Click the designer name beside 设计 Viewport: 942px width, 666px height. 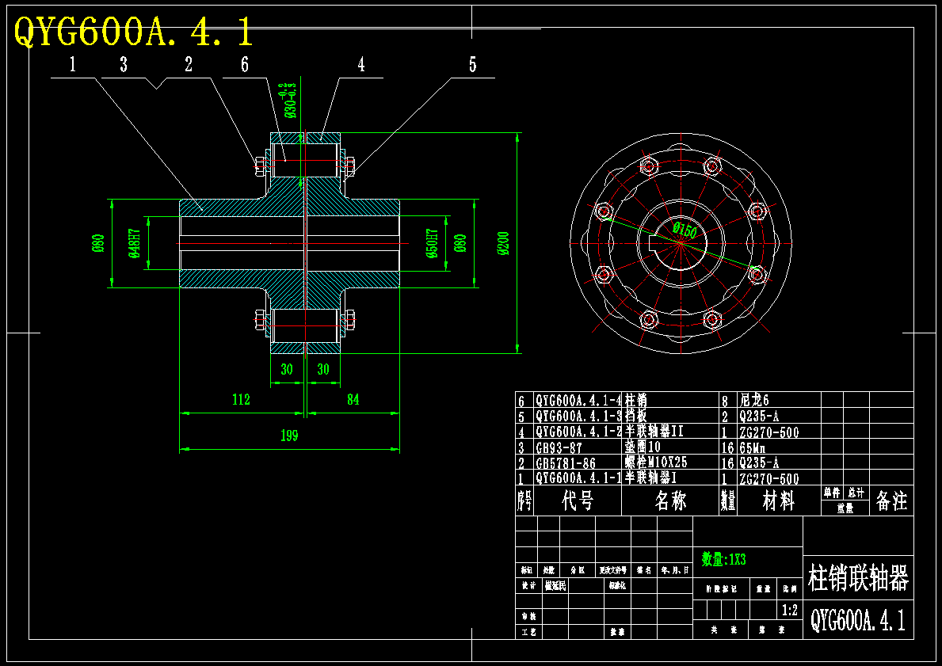(555, 585)
